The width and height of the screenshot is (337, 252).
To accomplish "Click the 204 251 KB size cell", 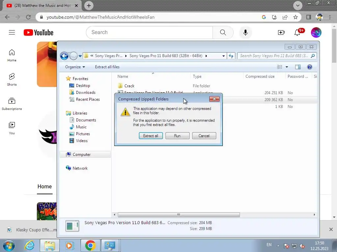I will tap(273, 93).
